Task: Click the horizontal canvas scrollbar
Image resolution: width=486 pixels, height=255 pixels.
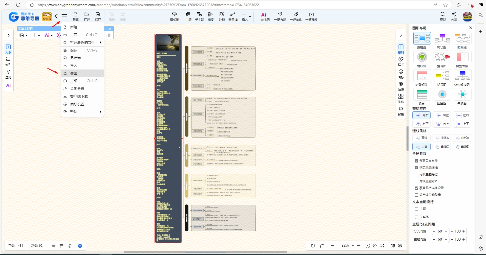Action: (205, 252)
